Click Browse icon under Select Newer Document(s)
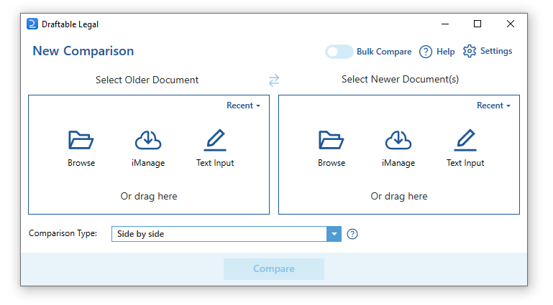The image size is (553, 305). pos(331,140)
